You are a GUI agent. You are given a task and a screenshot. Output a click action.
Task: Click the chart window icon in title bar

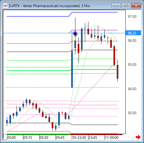[x=5, y=6]
